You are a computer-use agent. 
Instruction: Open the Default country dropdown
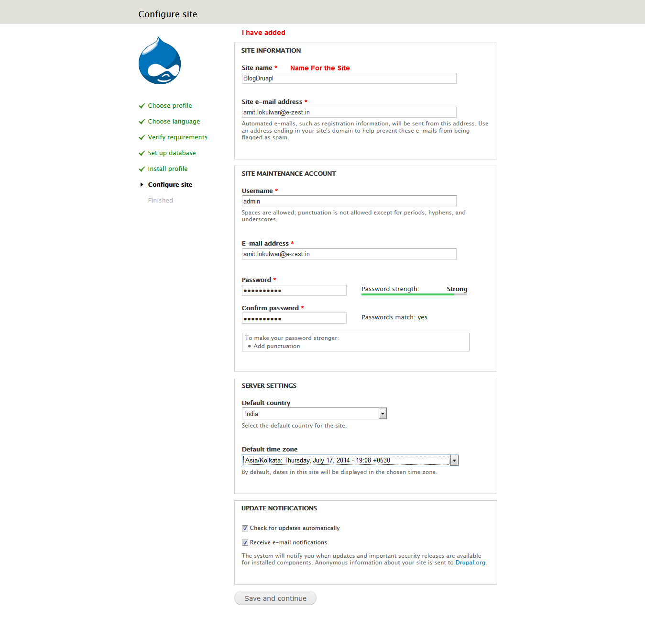(311, 414)
